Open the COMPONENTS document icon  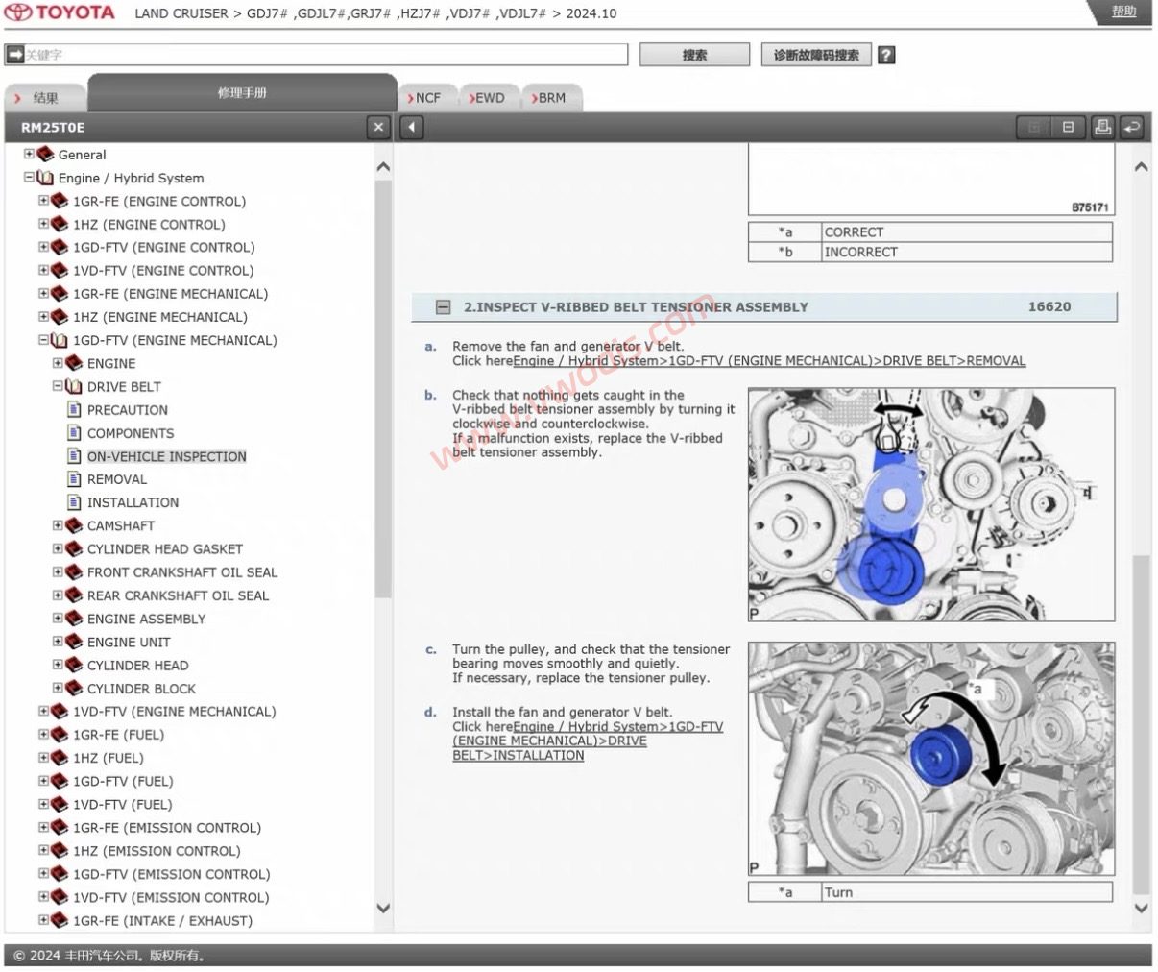[x=74, y=432]
